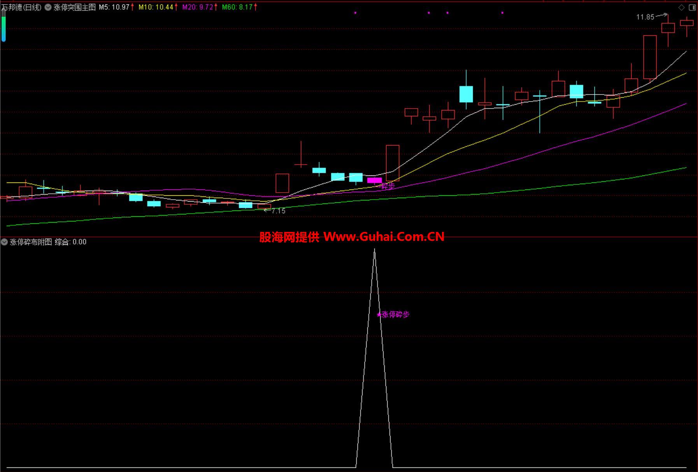Click the M5: 10.97 moving average label
This screenshot has height=472, width=698.
click(x=114, y=7)
